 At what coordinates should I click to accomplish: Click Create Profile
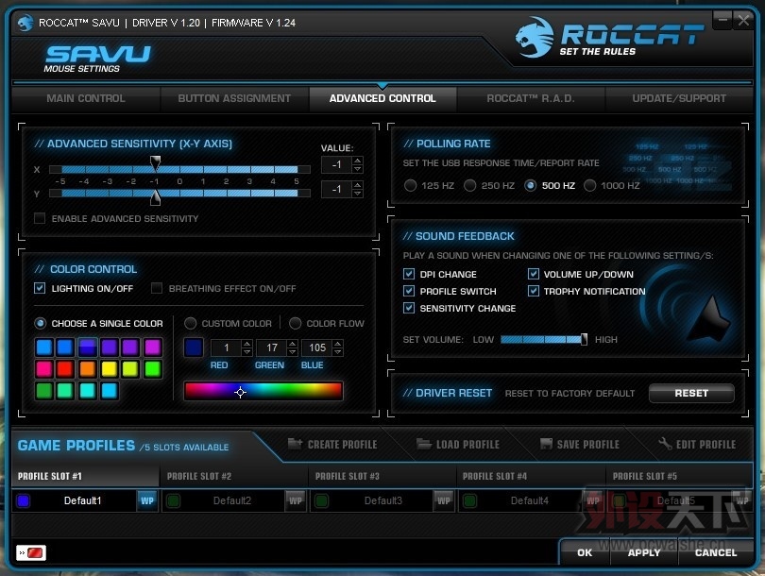[332, 445]
